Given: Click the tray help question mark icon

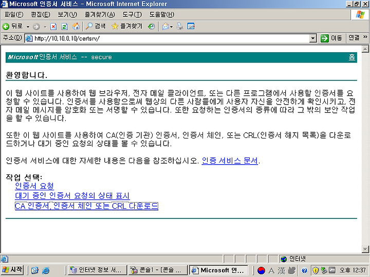Looking at the screenshot, I should pos(304,270).
